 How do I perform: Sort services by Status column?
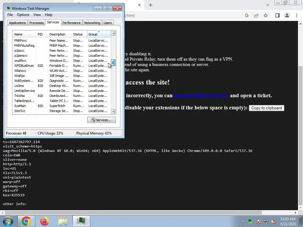[79, 34]
